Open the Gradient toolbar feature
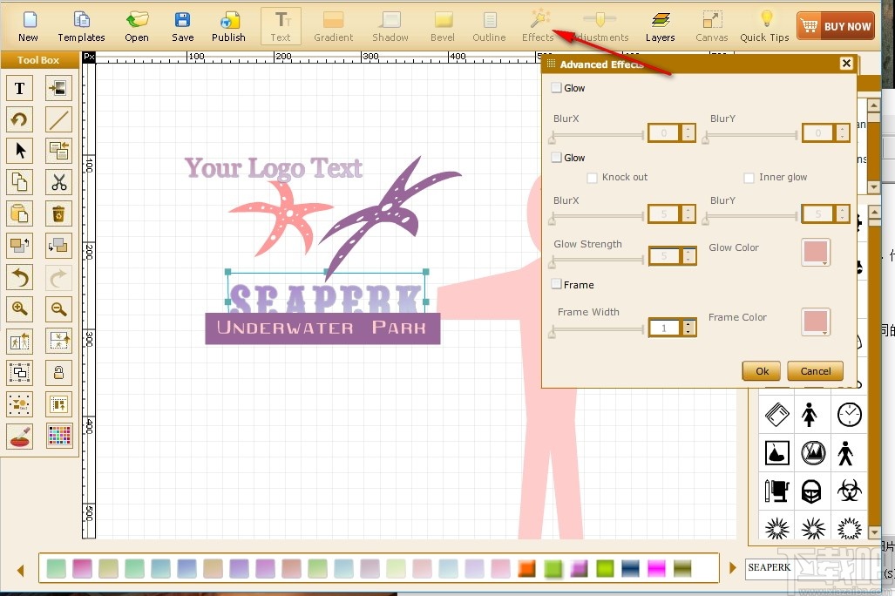Screen dimensions: 895x596 (x=333, y=25)
